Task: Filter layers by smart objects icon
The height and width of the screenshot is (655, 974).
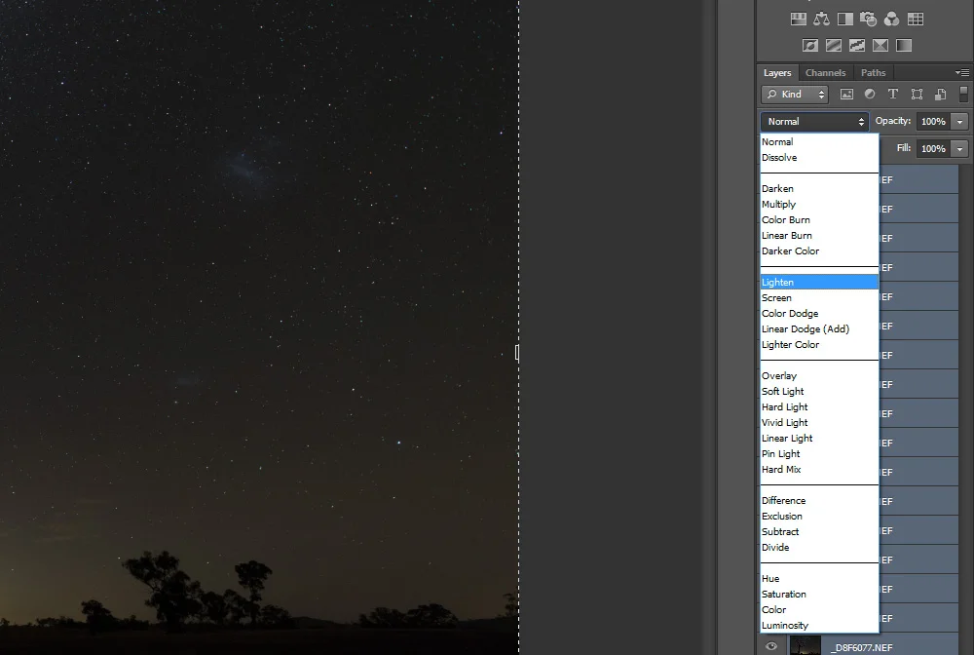Action: tap(941, 95)
